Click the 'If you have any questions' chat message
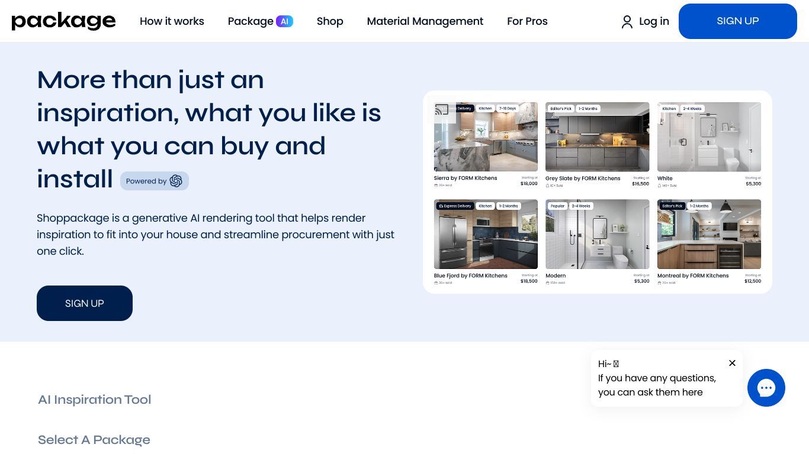This screenshot has height=454, width=809. click(x=657, y=385)
